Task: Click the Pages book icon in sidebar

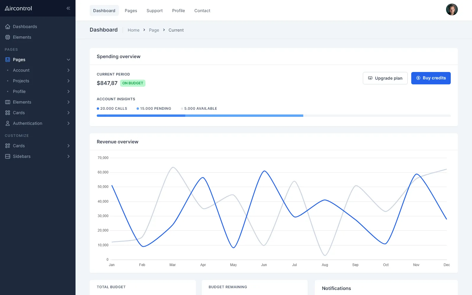Action: click(x=8, y=60)
